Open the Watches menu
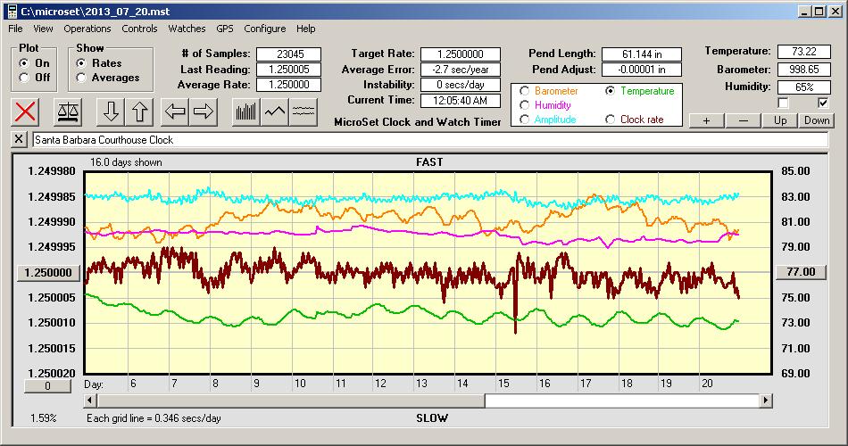This screenshot has height=446, width=848. [187, 29]
